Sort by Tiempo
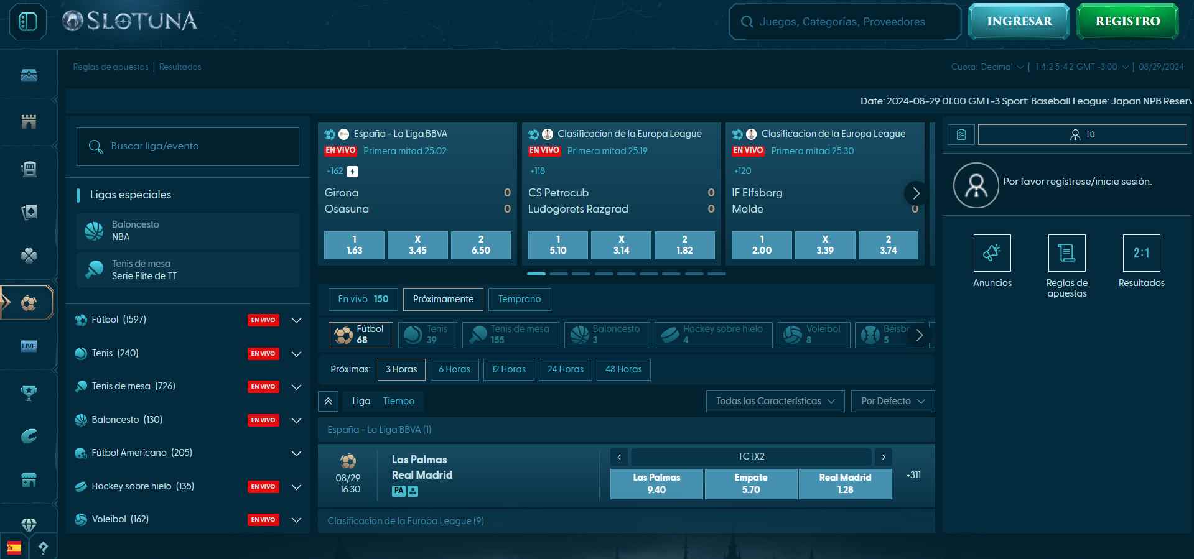Viewport: 1194px width, 559px height. coord(399,401)
